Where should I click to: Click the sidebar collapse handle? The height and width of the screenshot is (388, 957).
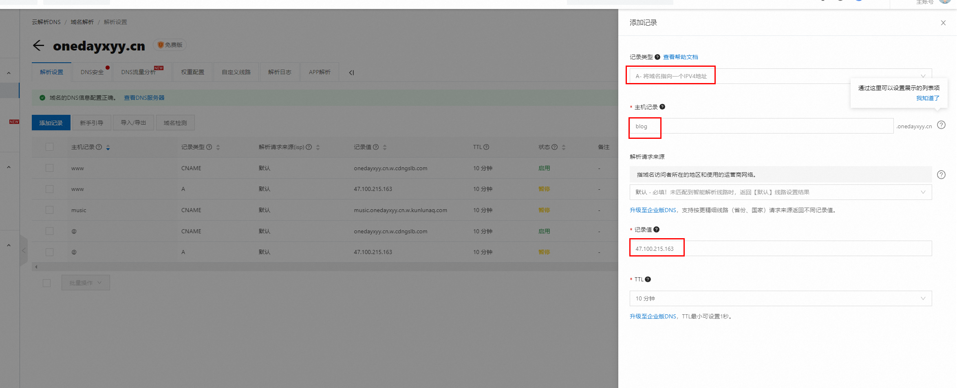point(24,250)
